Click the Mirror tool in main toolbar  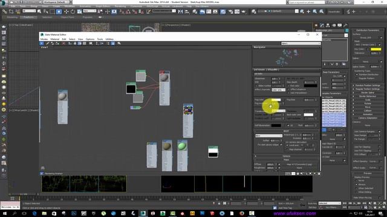click(181, 11)
